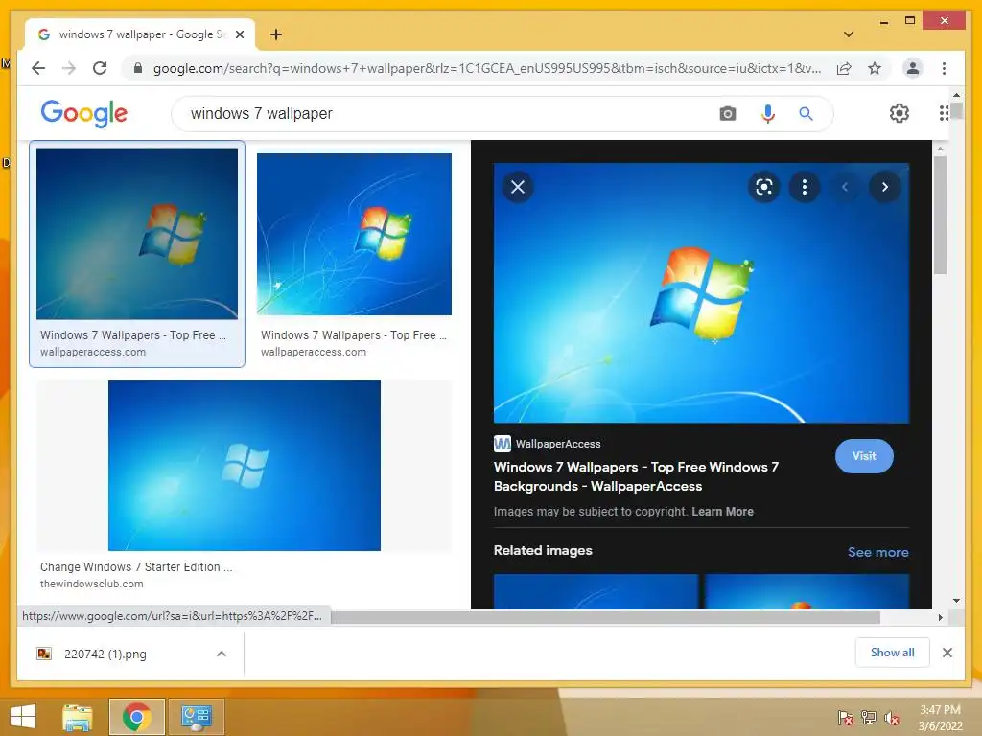The image size is (982, 736).
Task: Open the downloaded 220742 (1).png file
Action: pyautogui.click(x=105, y=654)
